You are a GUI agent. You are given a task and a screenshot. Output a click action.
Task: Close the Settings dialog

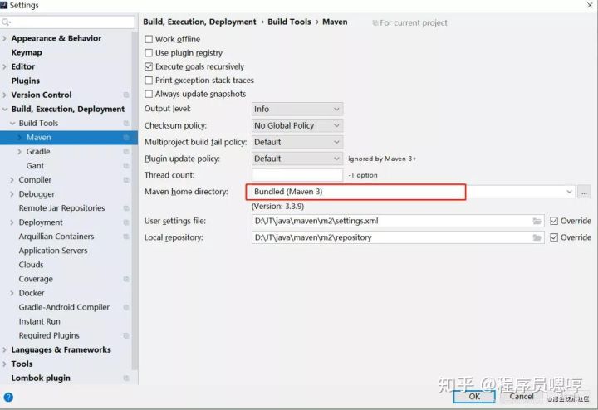click(x=590, y=5)
